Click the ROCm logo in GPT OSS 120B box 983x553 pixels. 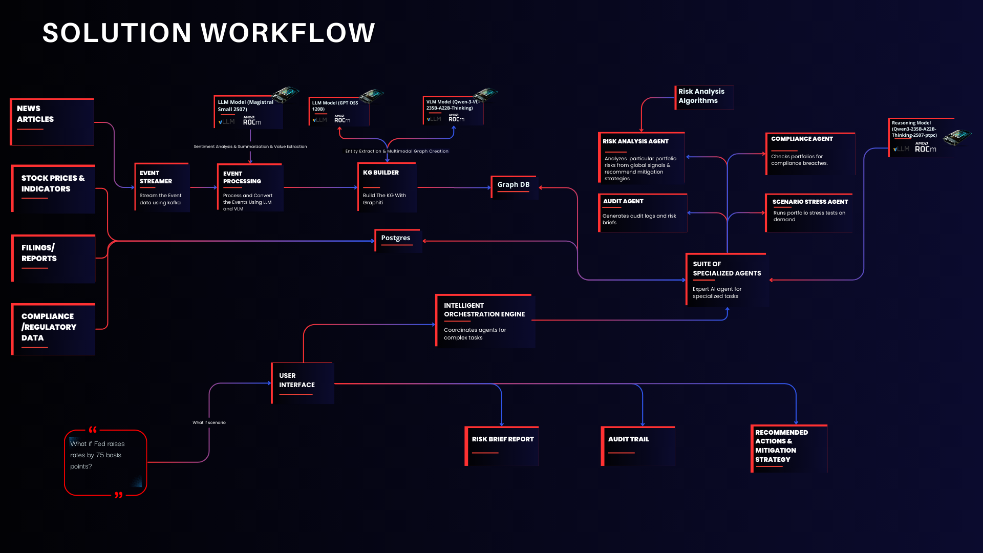(342, 119)
